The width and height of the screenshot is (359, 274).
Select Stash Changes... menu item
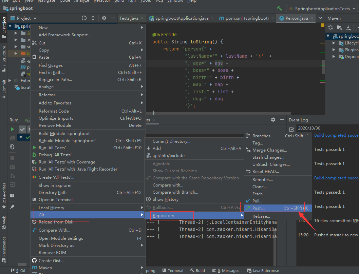coord(278,157)
